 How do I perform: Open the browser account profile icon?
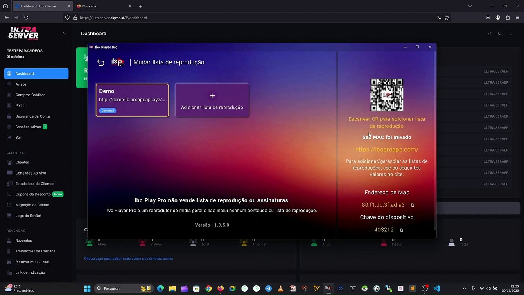pyautogui.click(x=498, y=18)
